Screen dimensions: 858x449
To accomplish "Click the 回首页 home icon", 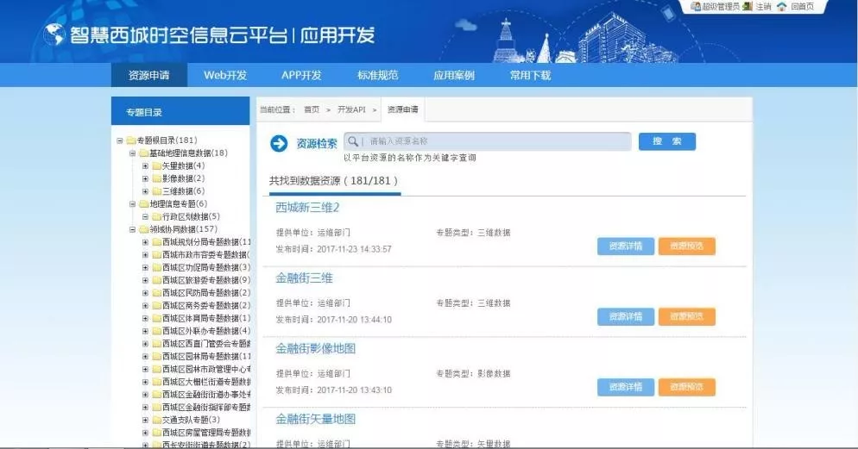I will [x=782, y=7].
